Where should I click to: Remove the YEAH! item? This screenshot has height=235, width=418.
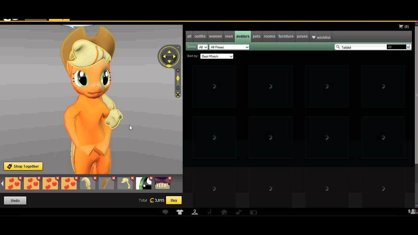pos(170,178)
